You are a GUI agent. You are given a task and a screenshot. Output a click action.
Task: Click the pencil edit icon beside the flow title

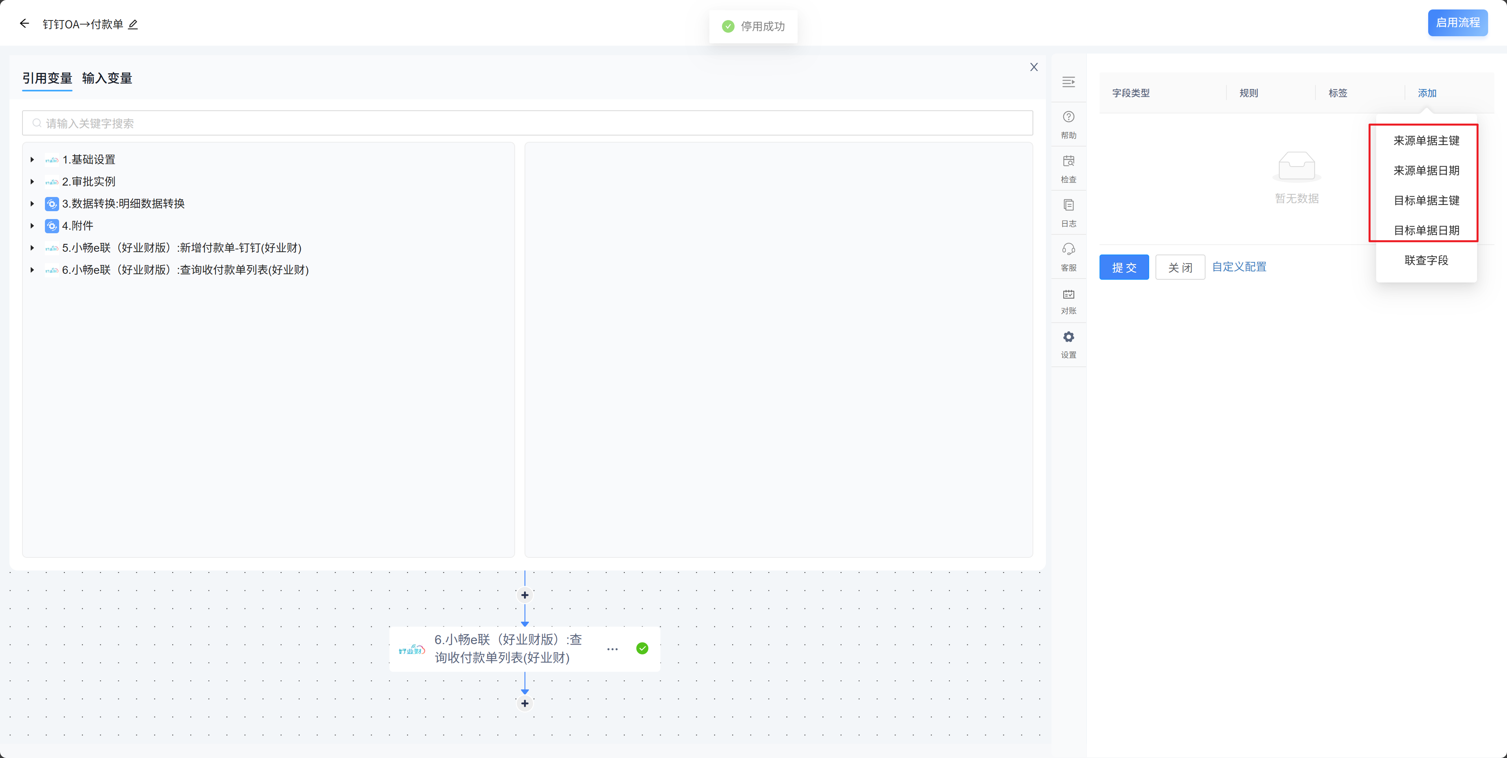point(133,24)
